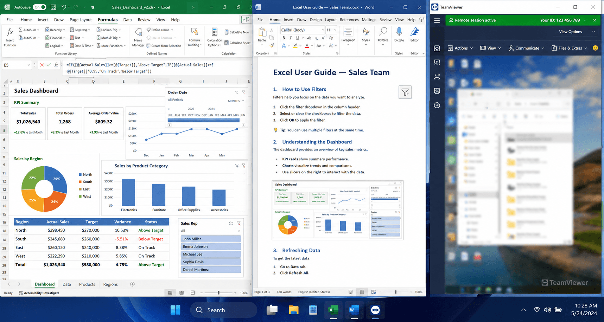Viewport: 604px width, 322px height.
Task: Toggle Daniel Martinez in Sales Rep slicer
Action: pos(211,270)
